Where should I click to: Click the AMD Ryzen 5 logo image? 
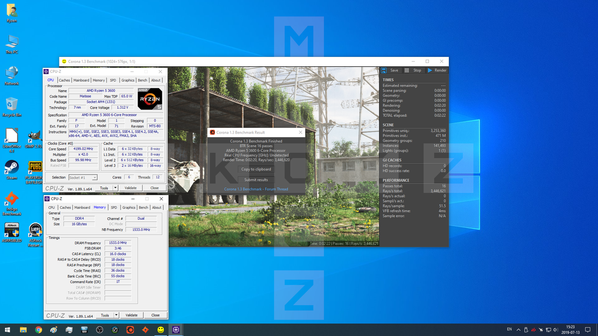click(150, 98)
